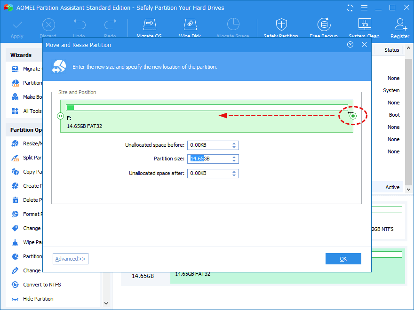This screenshot has width=414, height=310.
Task: Click the right resize handle of partition F:
Action: (353, 116)
